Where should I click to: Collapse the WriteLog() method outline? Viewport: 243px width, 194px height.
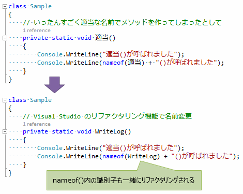5,132
